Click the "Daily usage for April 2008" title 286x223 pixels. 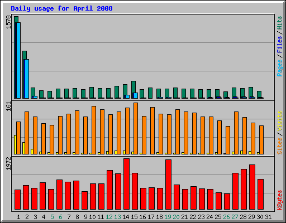(61, 8)
